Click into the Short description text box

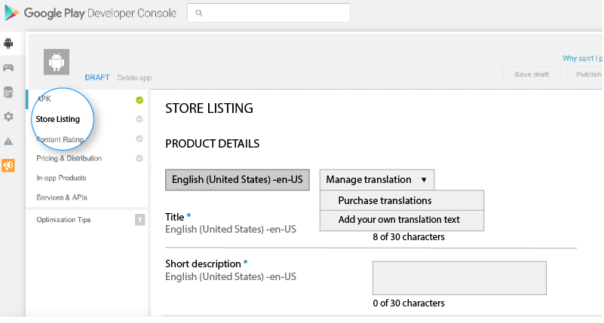[459, 278]
